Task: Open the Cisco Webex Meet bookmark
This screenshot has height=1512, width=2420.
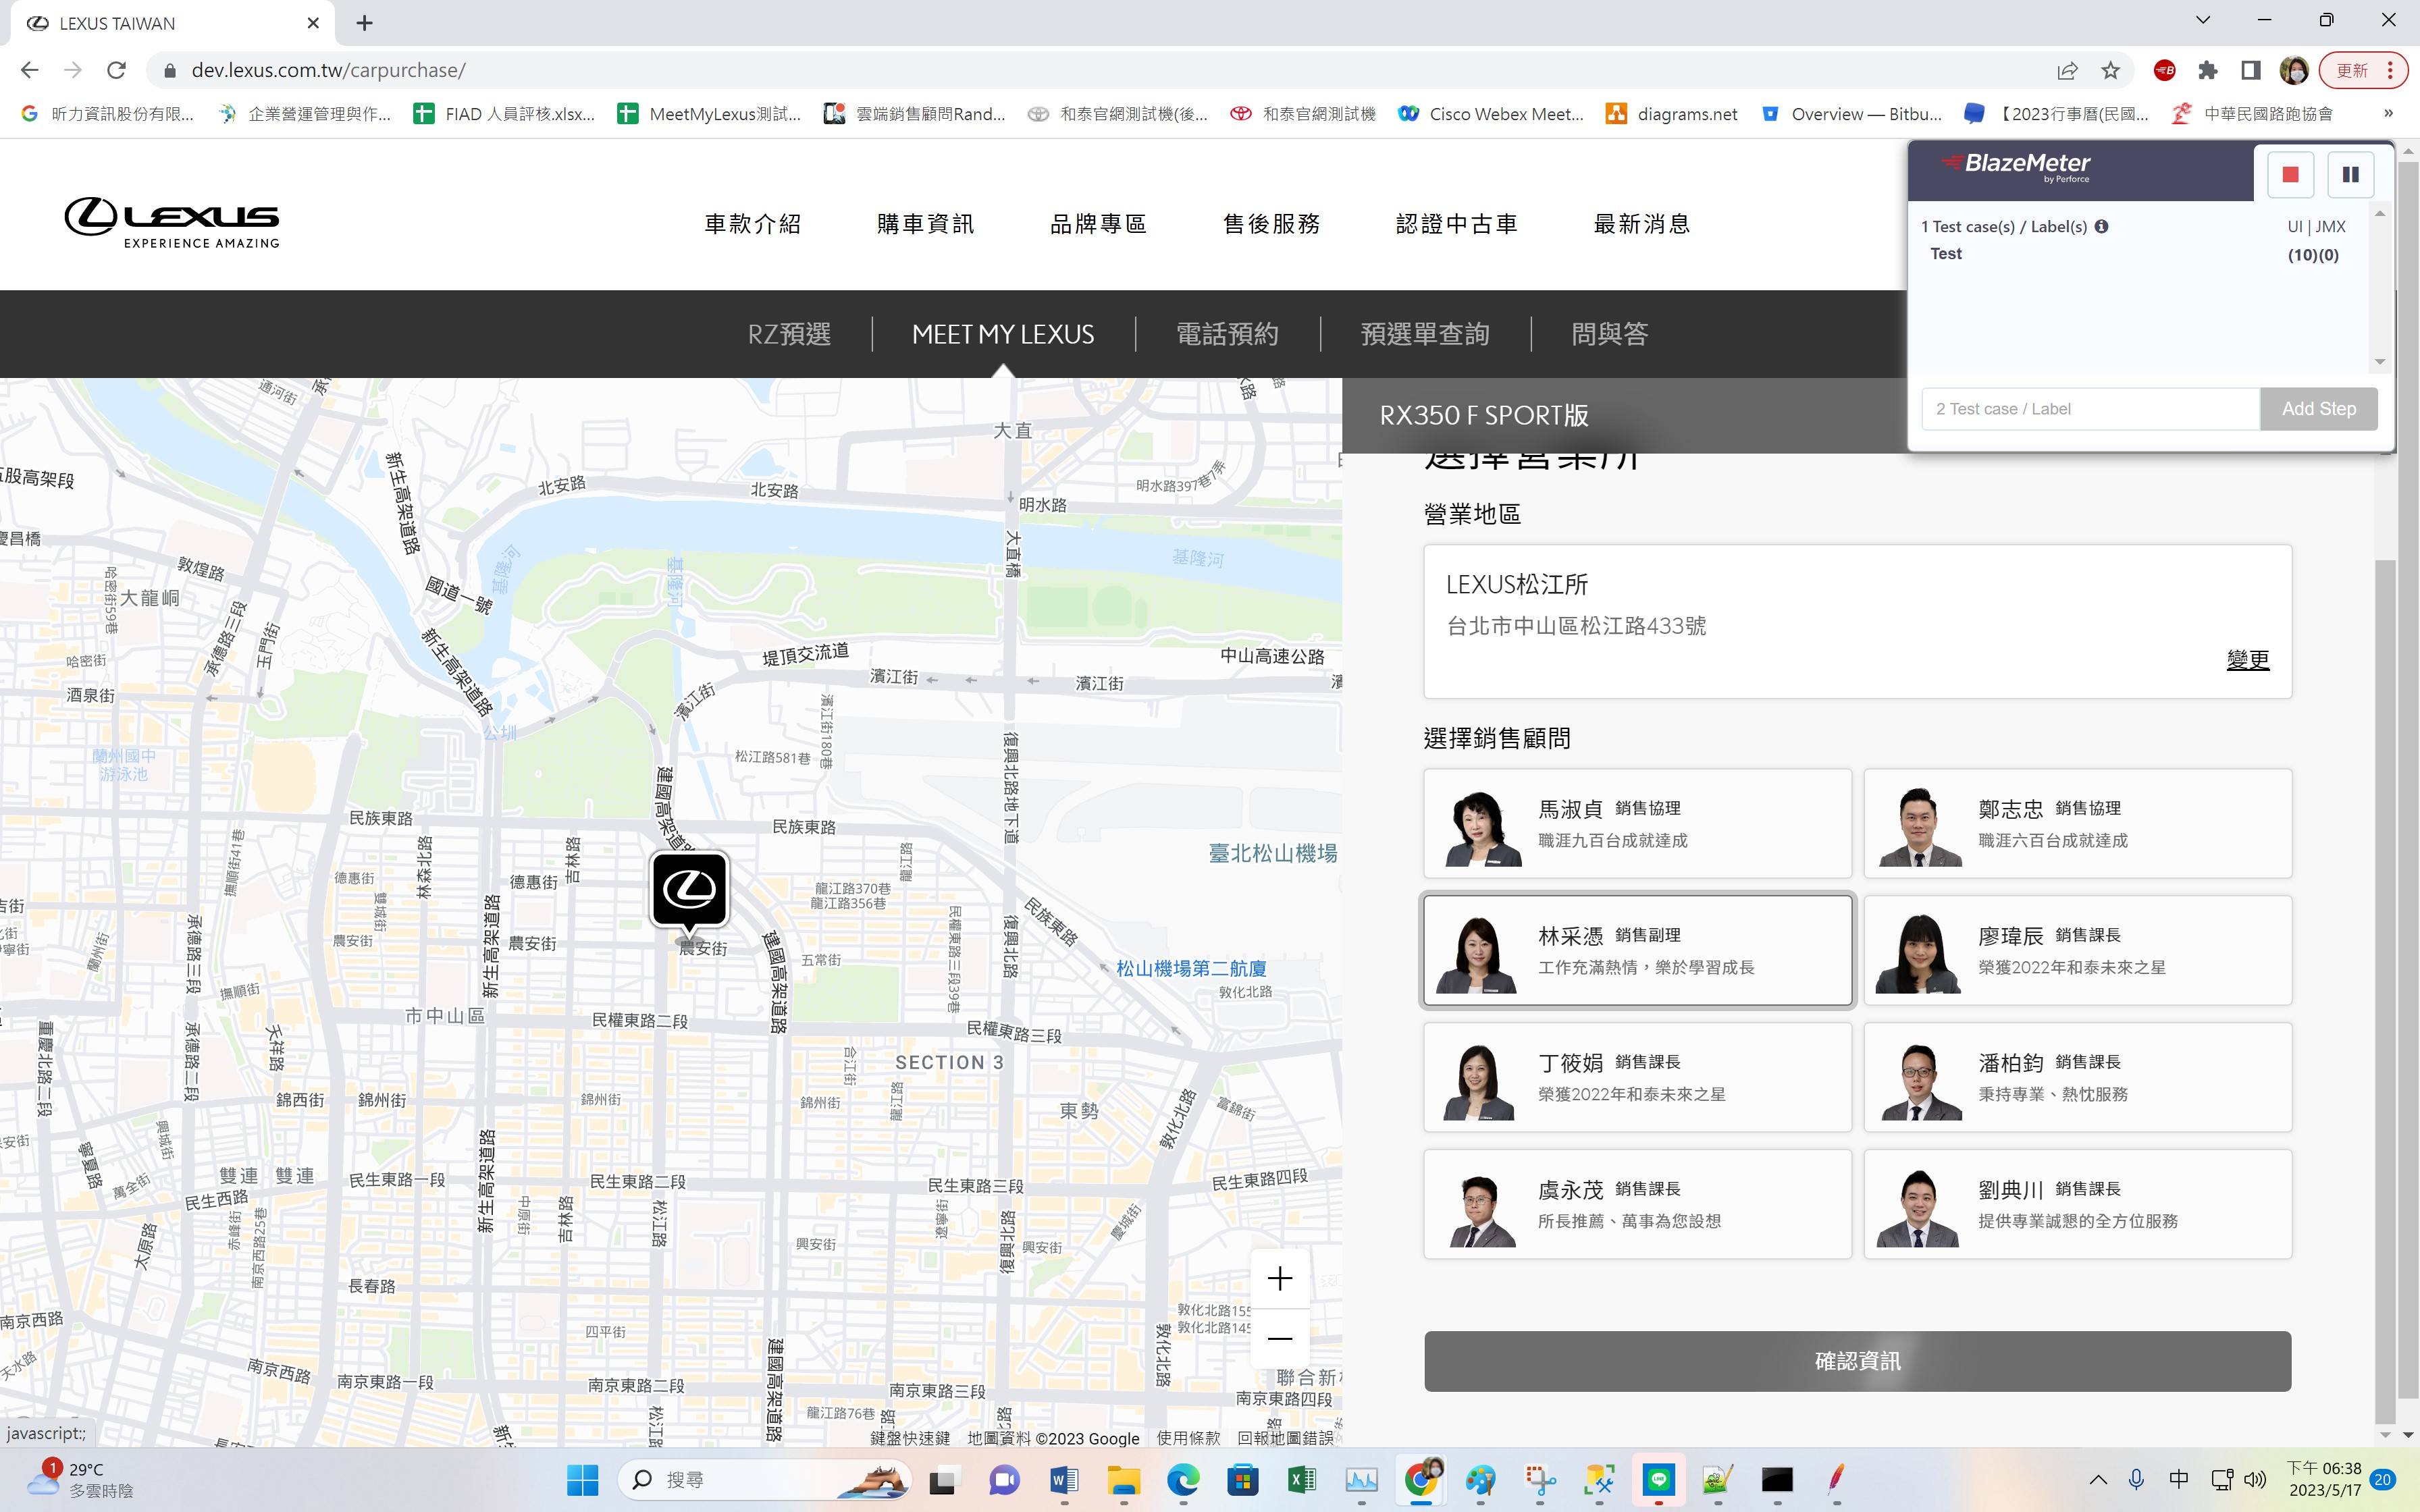Action: pyautogui.click(x=1490, y=114)
